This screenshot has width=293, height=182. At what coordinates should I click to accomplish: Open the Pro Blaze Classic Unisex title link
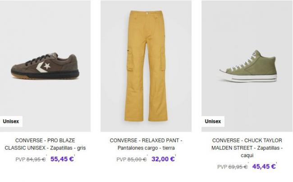[45, 144]
